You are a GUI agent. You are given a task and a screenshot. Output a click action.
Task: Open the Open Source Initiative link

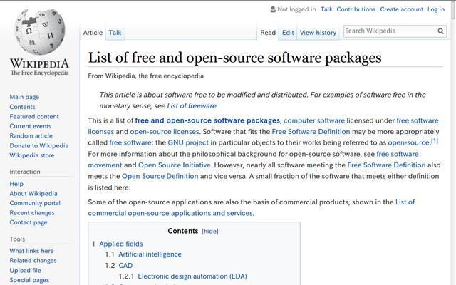[174, 165]
